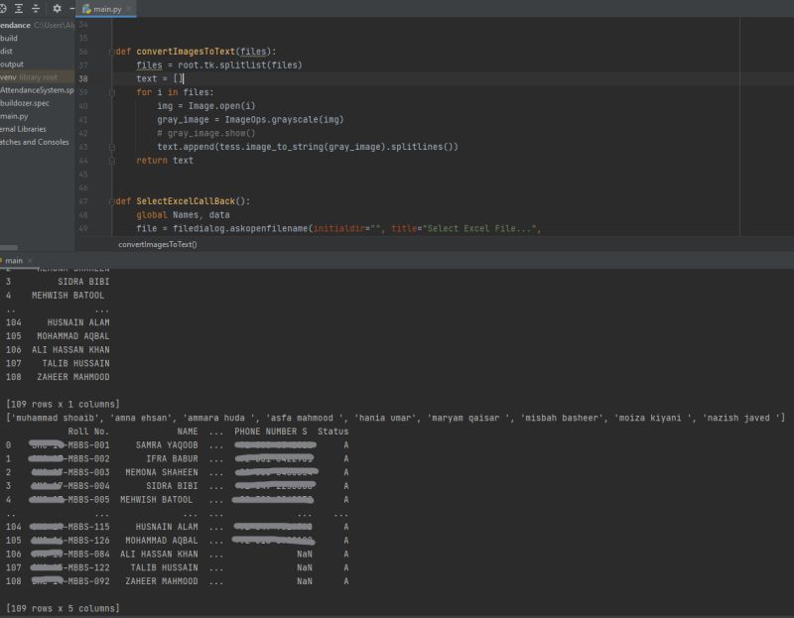
Task: Close the main.py editor tab
Action: (x=129, y=9)
